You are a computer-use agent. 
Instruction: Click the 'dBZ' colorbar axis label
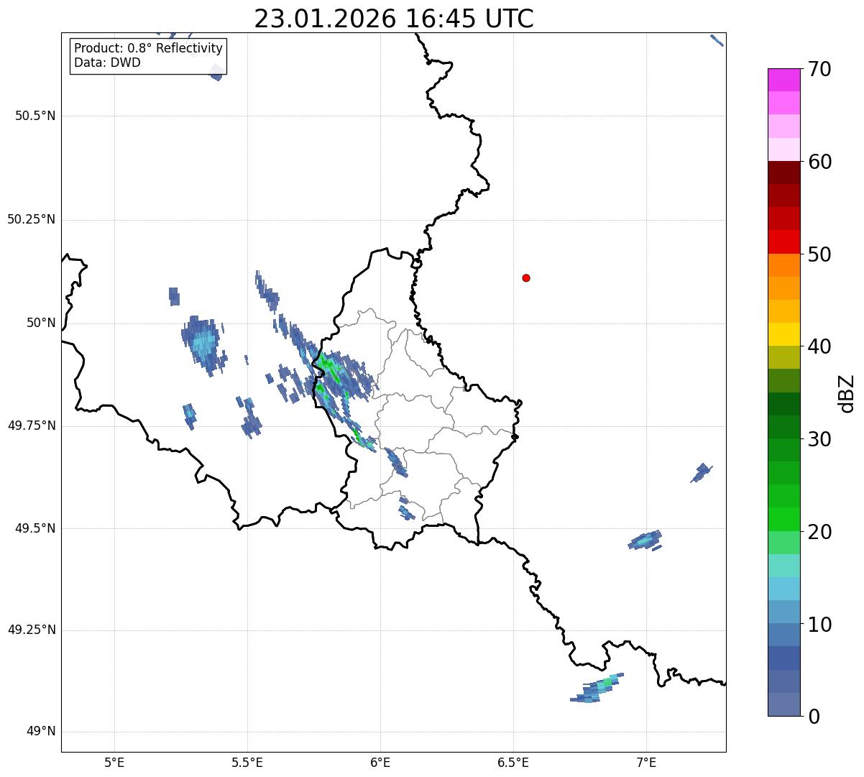[x=847, y=392]
